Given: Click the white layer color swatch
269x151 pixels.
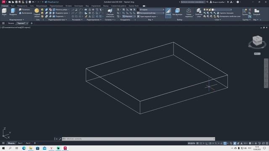Looking at the screenshot, I should (x=213, y=10).
